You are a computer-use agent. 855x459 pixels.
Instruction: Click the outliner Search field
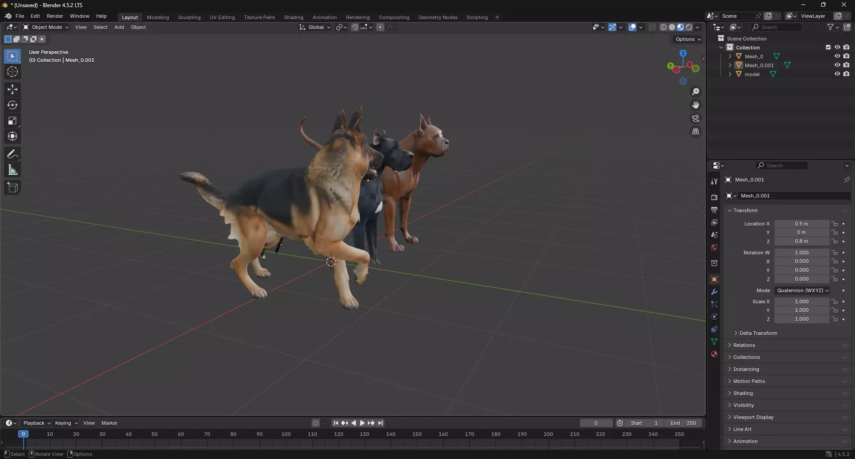click(777, 28)
